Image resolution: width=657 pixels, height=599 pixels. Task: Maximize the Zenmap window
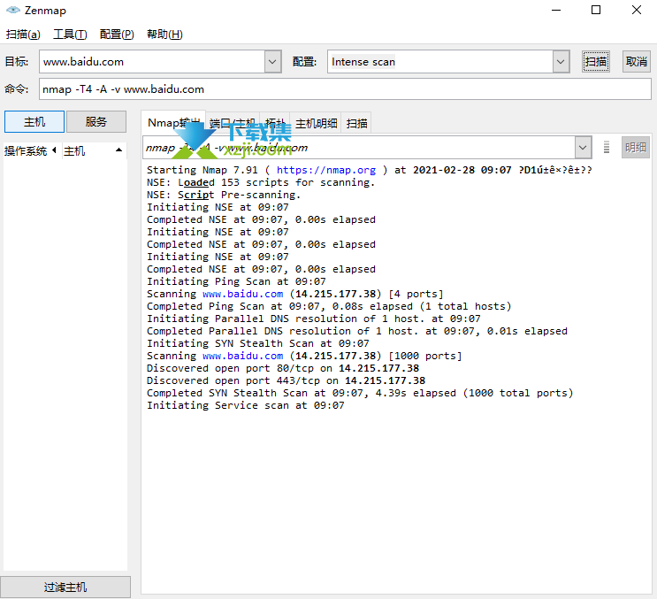(596, 10)
